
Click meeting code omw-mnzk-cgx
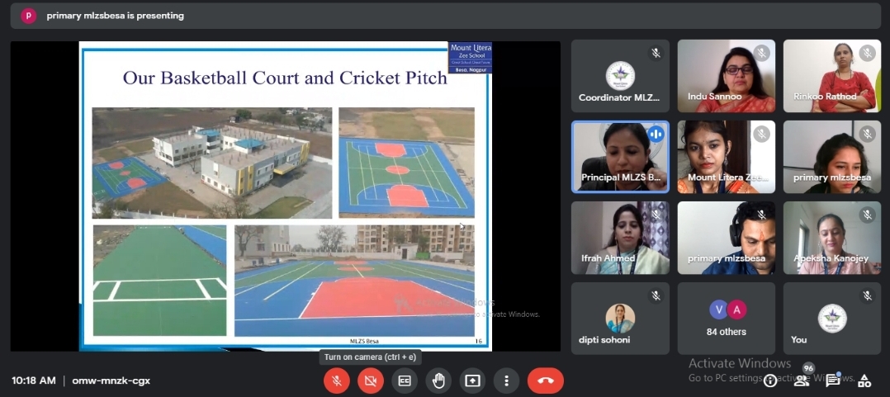[x=111, y=380]
